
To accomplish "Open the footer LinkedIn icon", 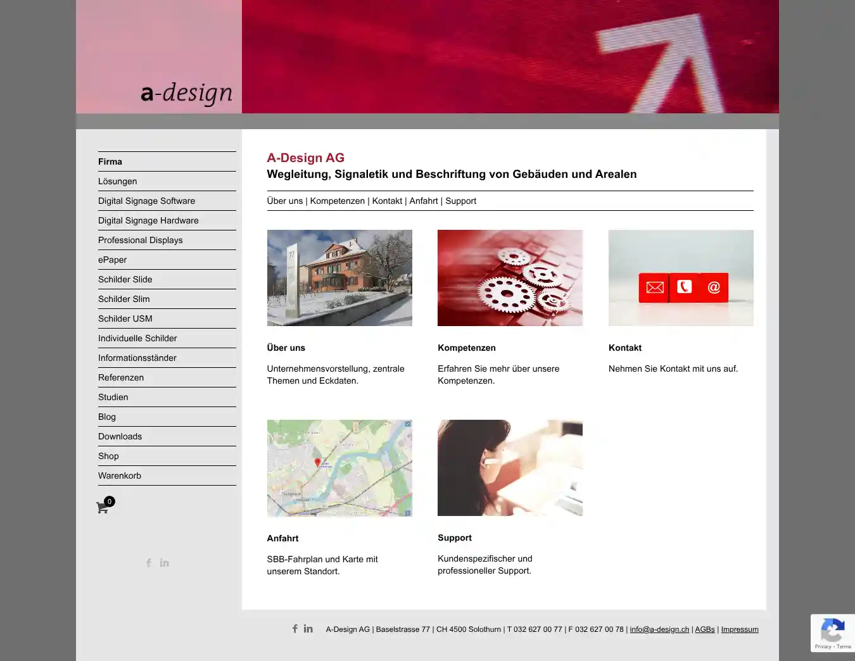I will click(308, 629).
